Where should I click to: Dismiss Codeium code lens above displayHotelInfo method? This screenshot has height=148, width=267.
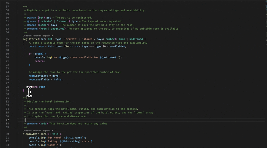53,130
